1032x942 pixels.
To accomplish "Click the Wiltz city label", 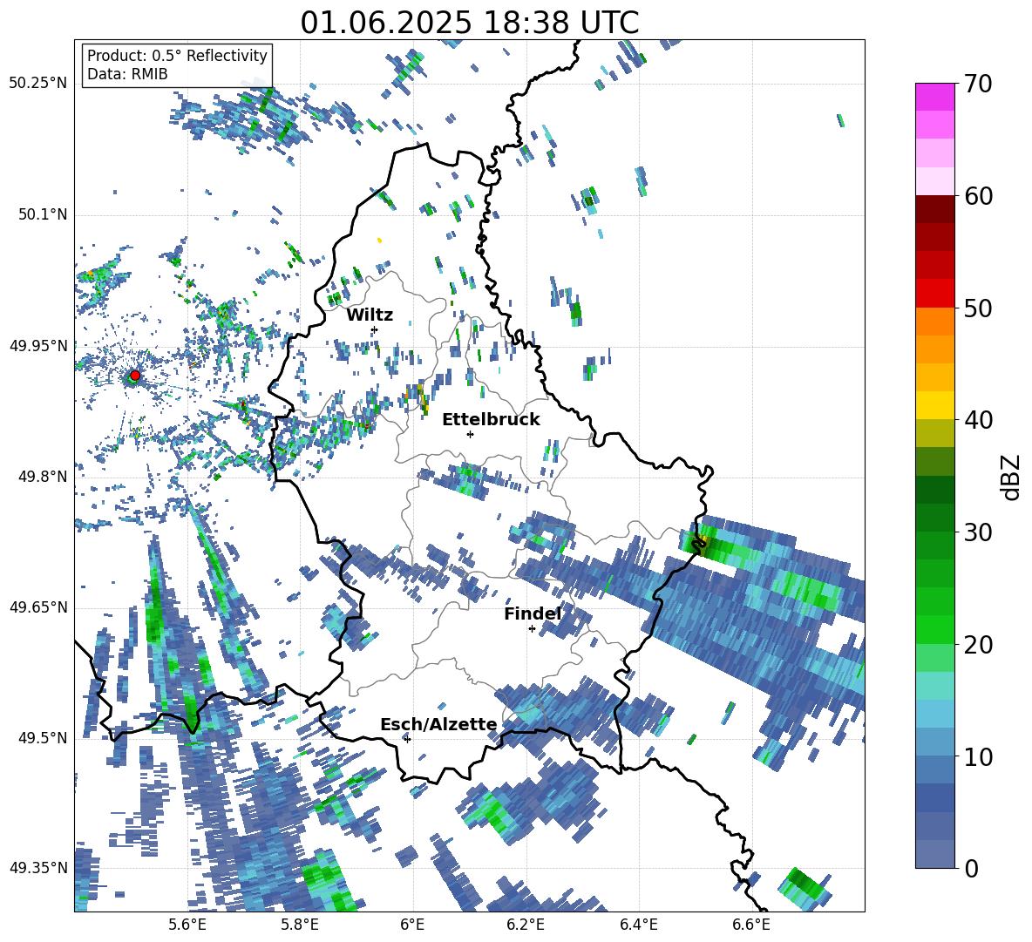I will coord(370,315).
